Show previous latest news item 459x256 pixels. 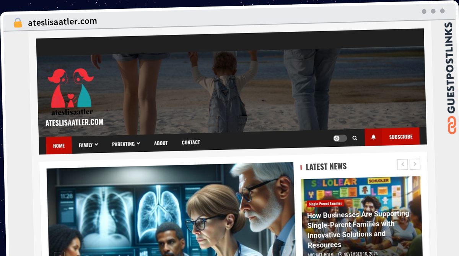[402, 164]
